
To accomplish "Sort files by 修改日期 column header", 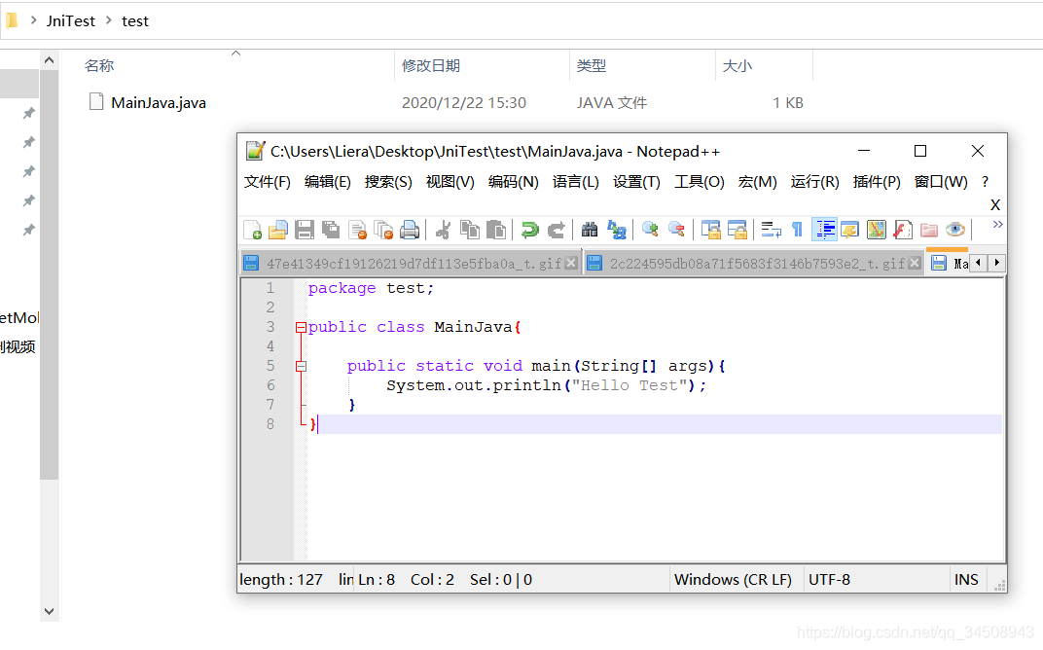I will pos(432,64).
